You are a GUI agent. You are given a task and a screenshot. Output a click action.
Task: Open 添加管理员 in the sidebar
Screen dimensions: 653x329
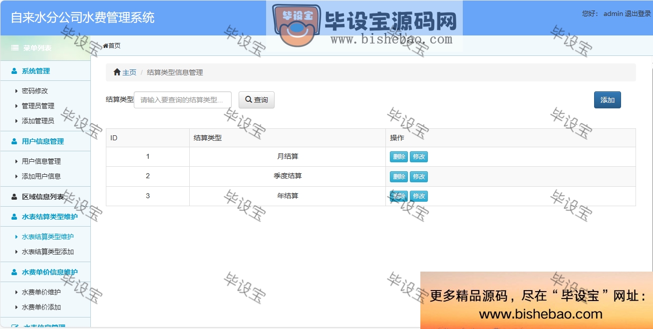pos(38,121)
